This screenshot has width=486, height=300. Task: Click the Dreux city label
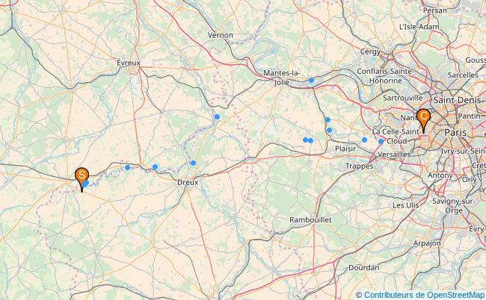(188, 183)
